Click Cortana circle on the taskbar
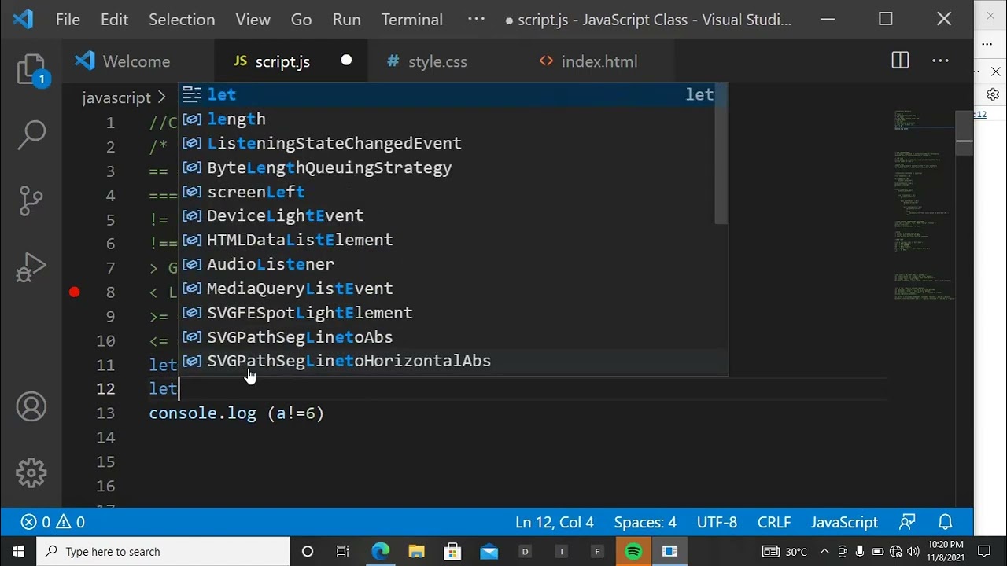 click(x=308, y=551)
